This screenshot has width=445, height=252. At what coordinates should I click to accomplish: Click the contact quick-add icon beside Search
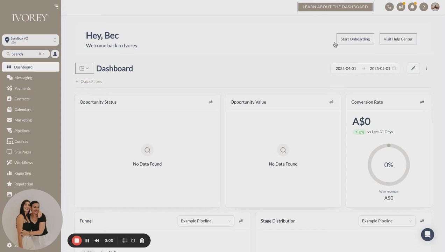[x=55, y=54]
